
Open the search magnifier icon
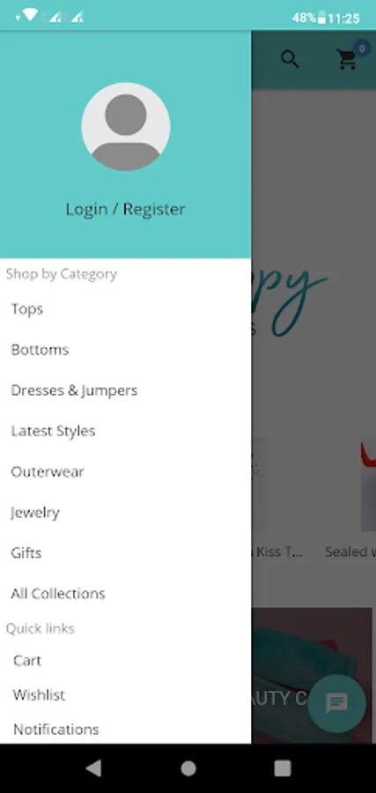pyautogui.click(x=290, y=60)
